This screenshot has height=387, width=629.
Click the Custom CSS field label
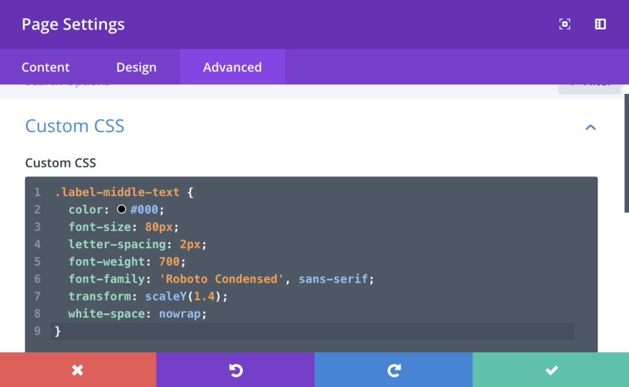[61, 163]
